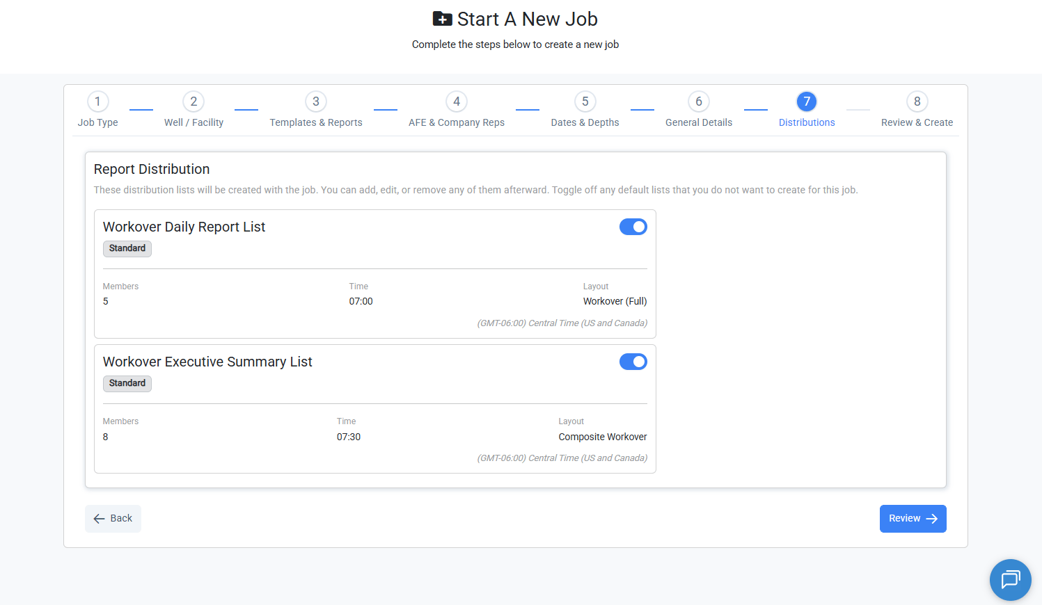
Task: Click the Standard badge under Workover Daily Report List
Action: pyautogui.click(x=127, y=248)
